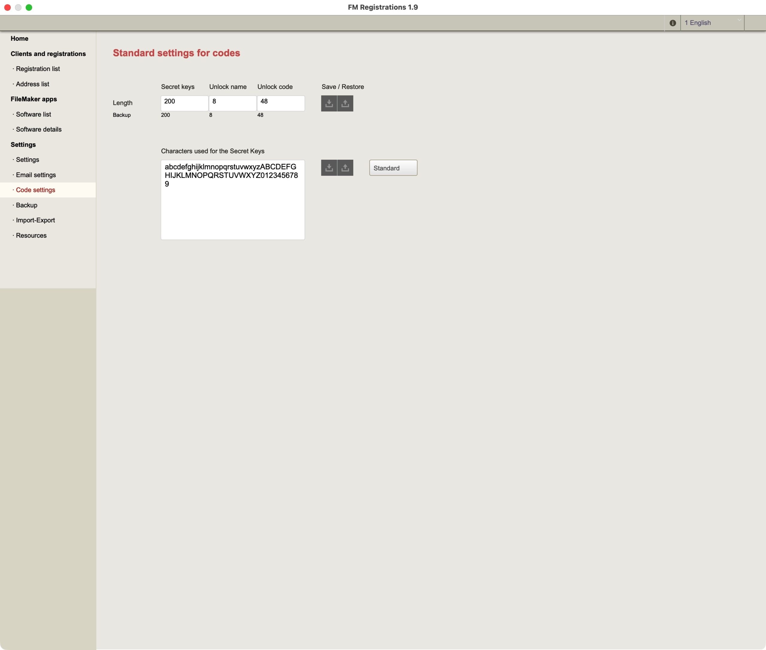Open Resources in the sidebar

click(31, 235)
